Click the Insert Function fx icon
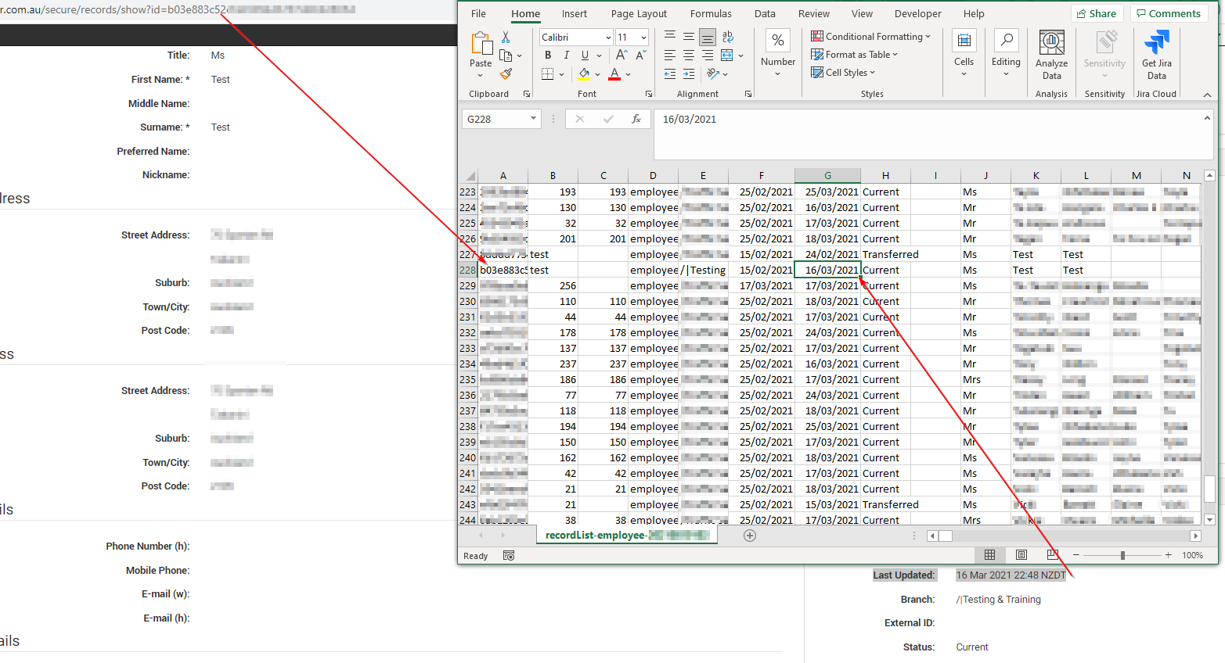 pos(636,119)
